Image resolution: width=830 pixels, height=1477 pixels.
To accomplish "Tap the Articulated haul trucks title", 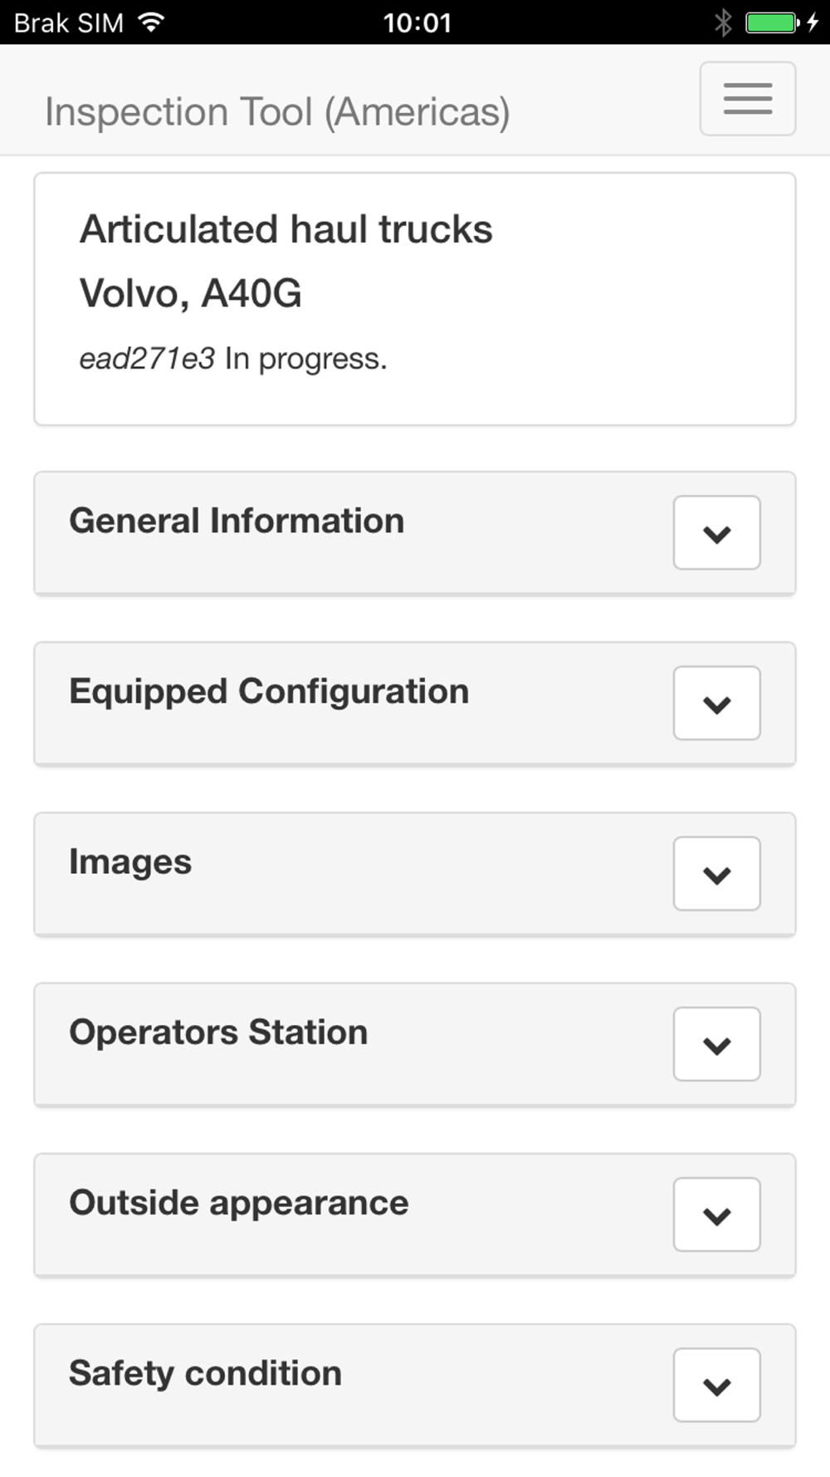I will click(286, 229).
